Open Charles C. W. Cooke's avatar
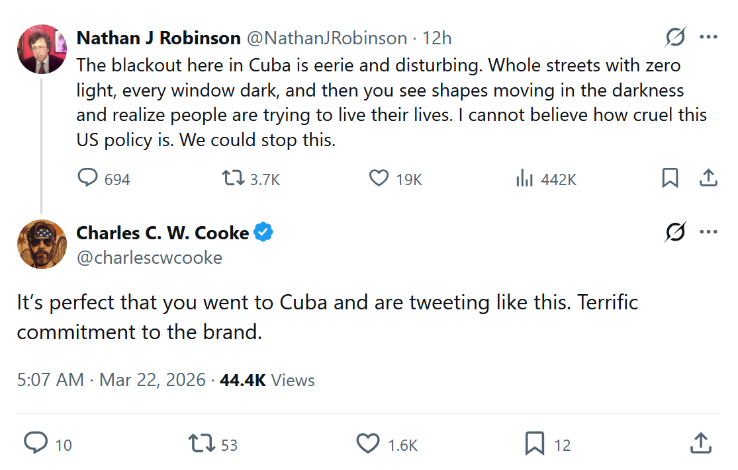The width and height of the screenshot is (738, 470). (42, 245)
